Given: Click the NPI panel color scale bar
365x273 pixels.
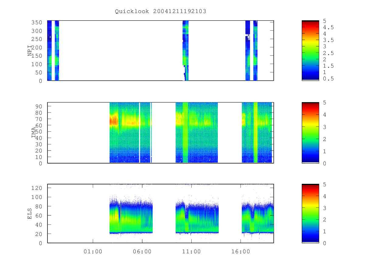Looking at the screenshot, I should pyautogui.click(x=310, y=51).
